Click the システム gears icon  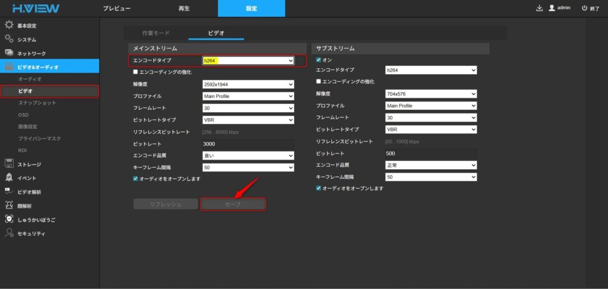tap(9, 39)
